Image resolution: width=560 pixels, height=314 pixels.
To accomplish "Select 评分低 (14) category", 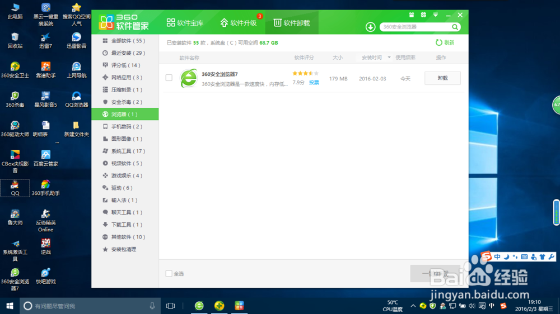I will coord(125,65).
